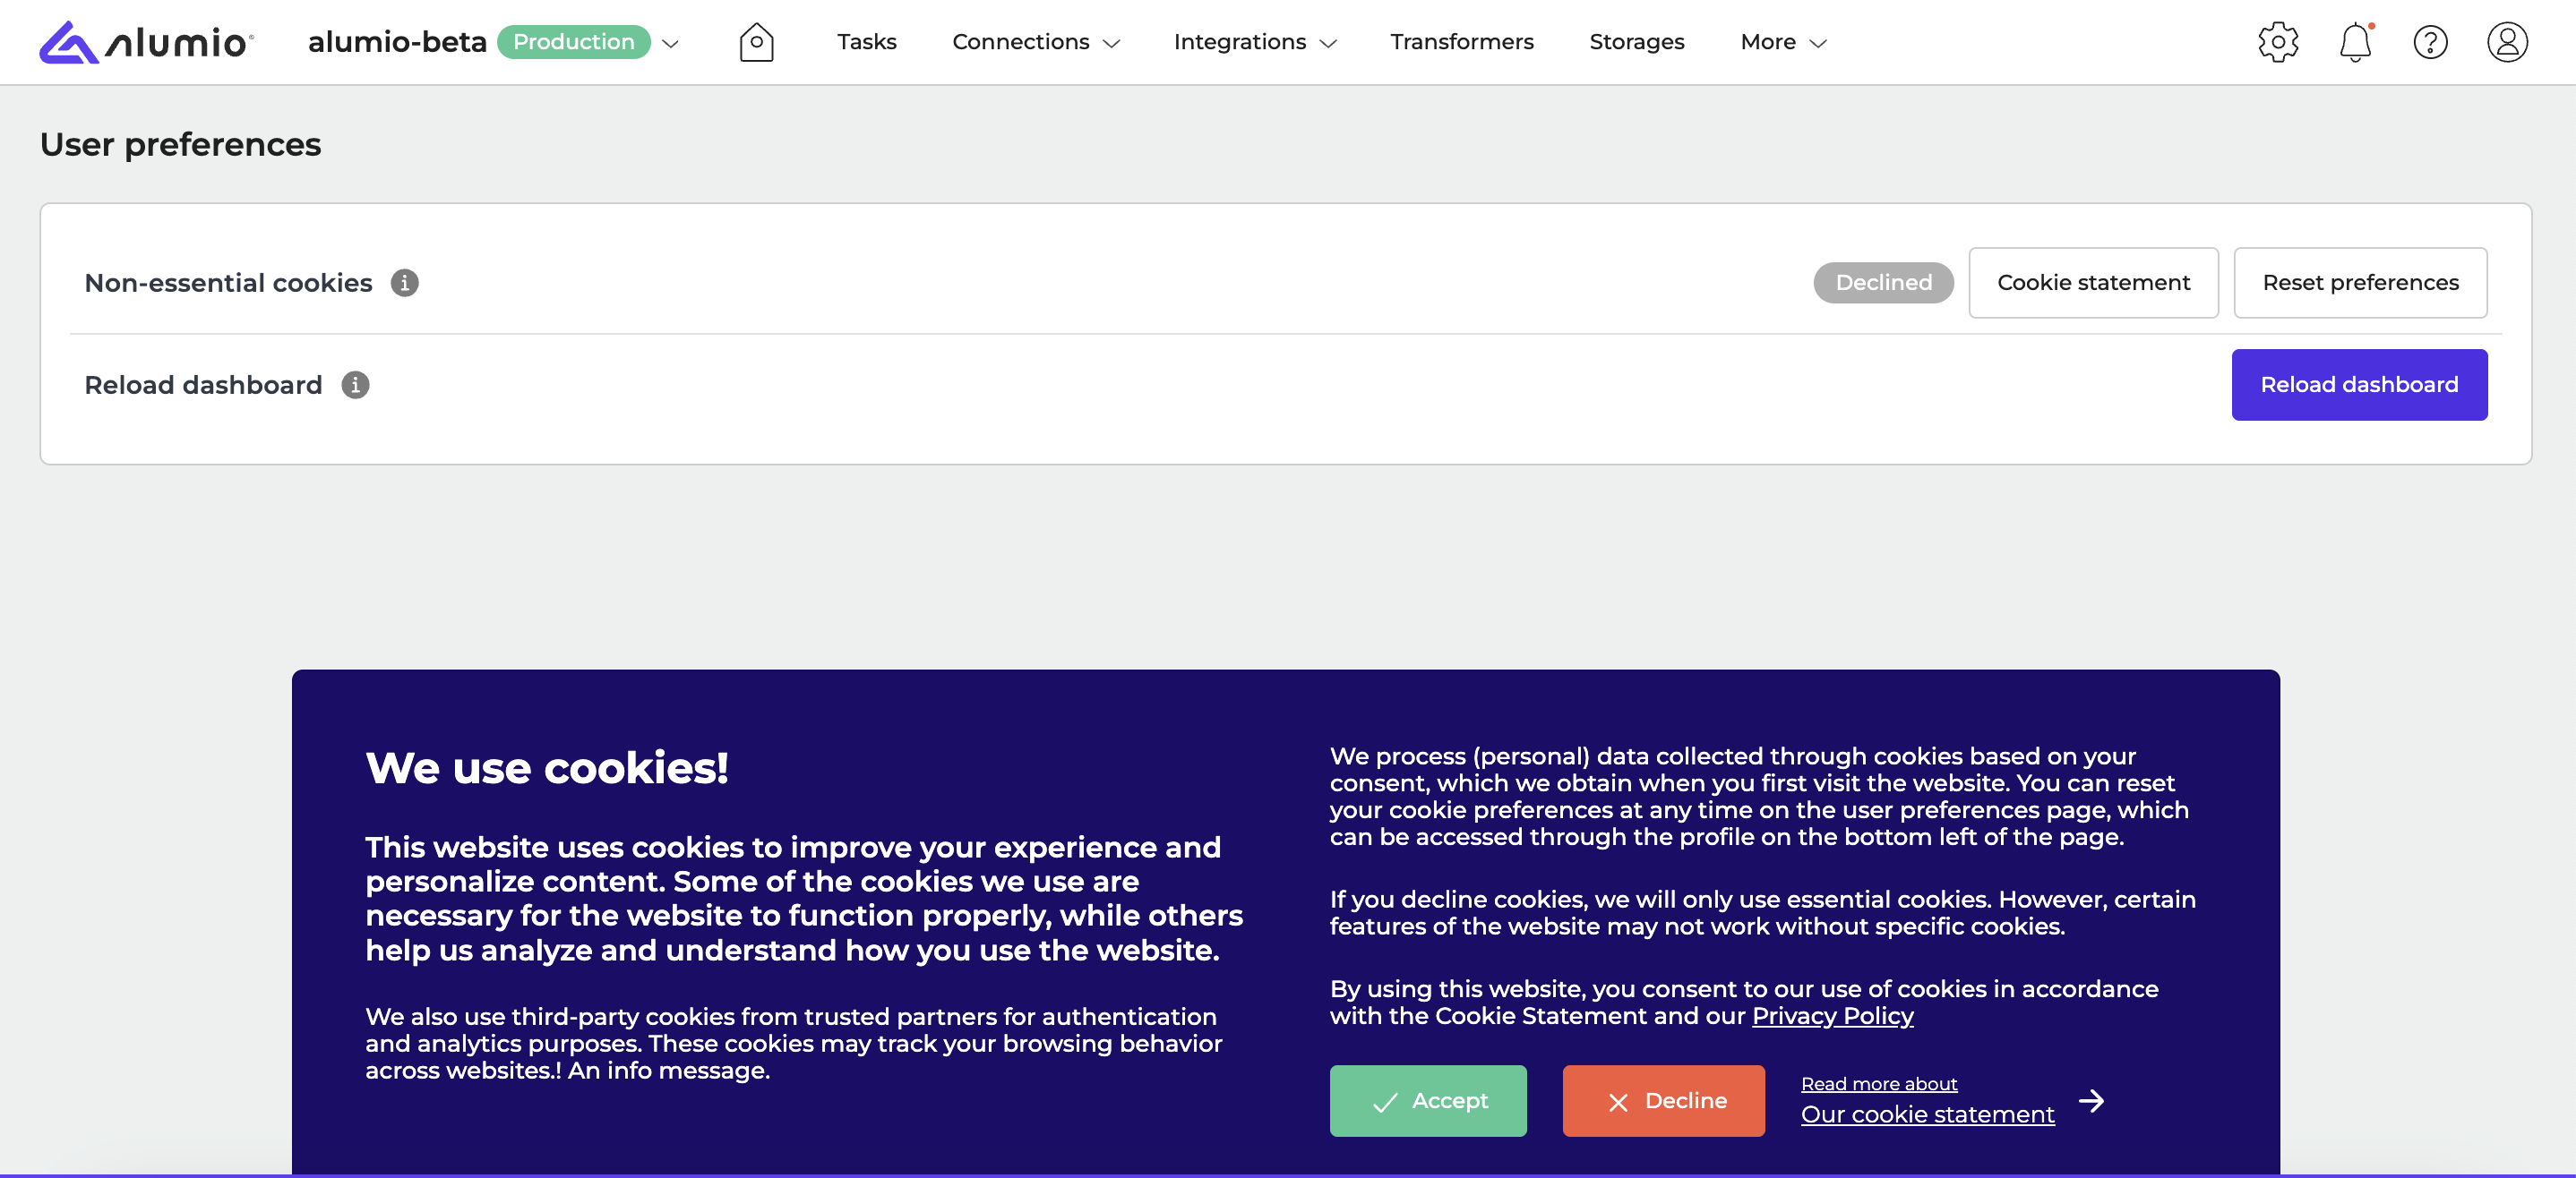This screenshot has height=1178, width=2576.
Task: Click the Production environment badge
Action: coord(573,42)
